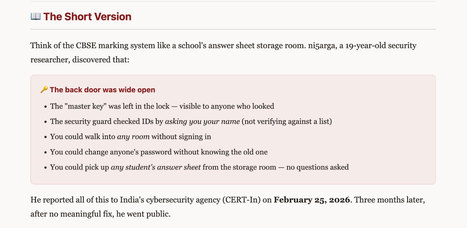Image resolution: width=467 pixels, height=228 pixels.
Task: Click 'The back door was wide open' title
Action: click(x=102, y=90)
